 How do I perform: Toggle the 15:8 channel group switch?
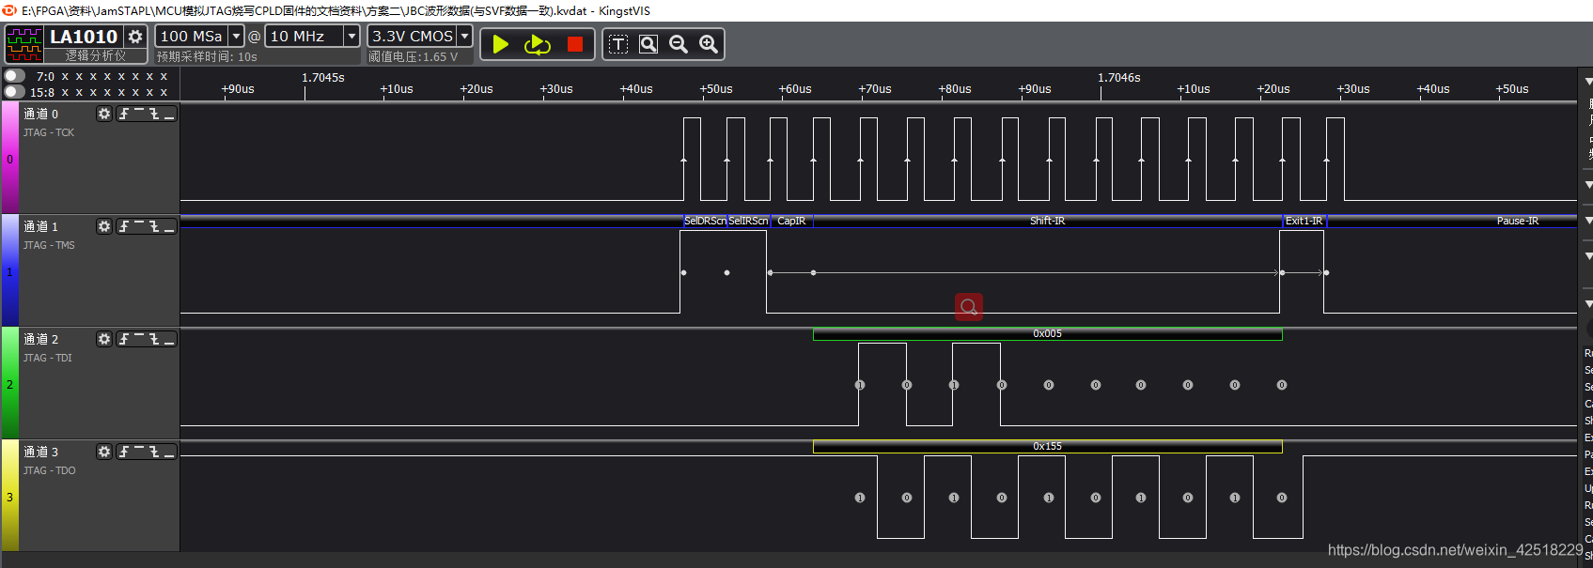click(15, 92)
